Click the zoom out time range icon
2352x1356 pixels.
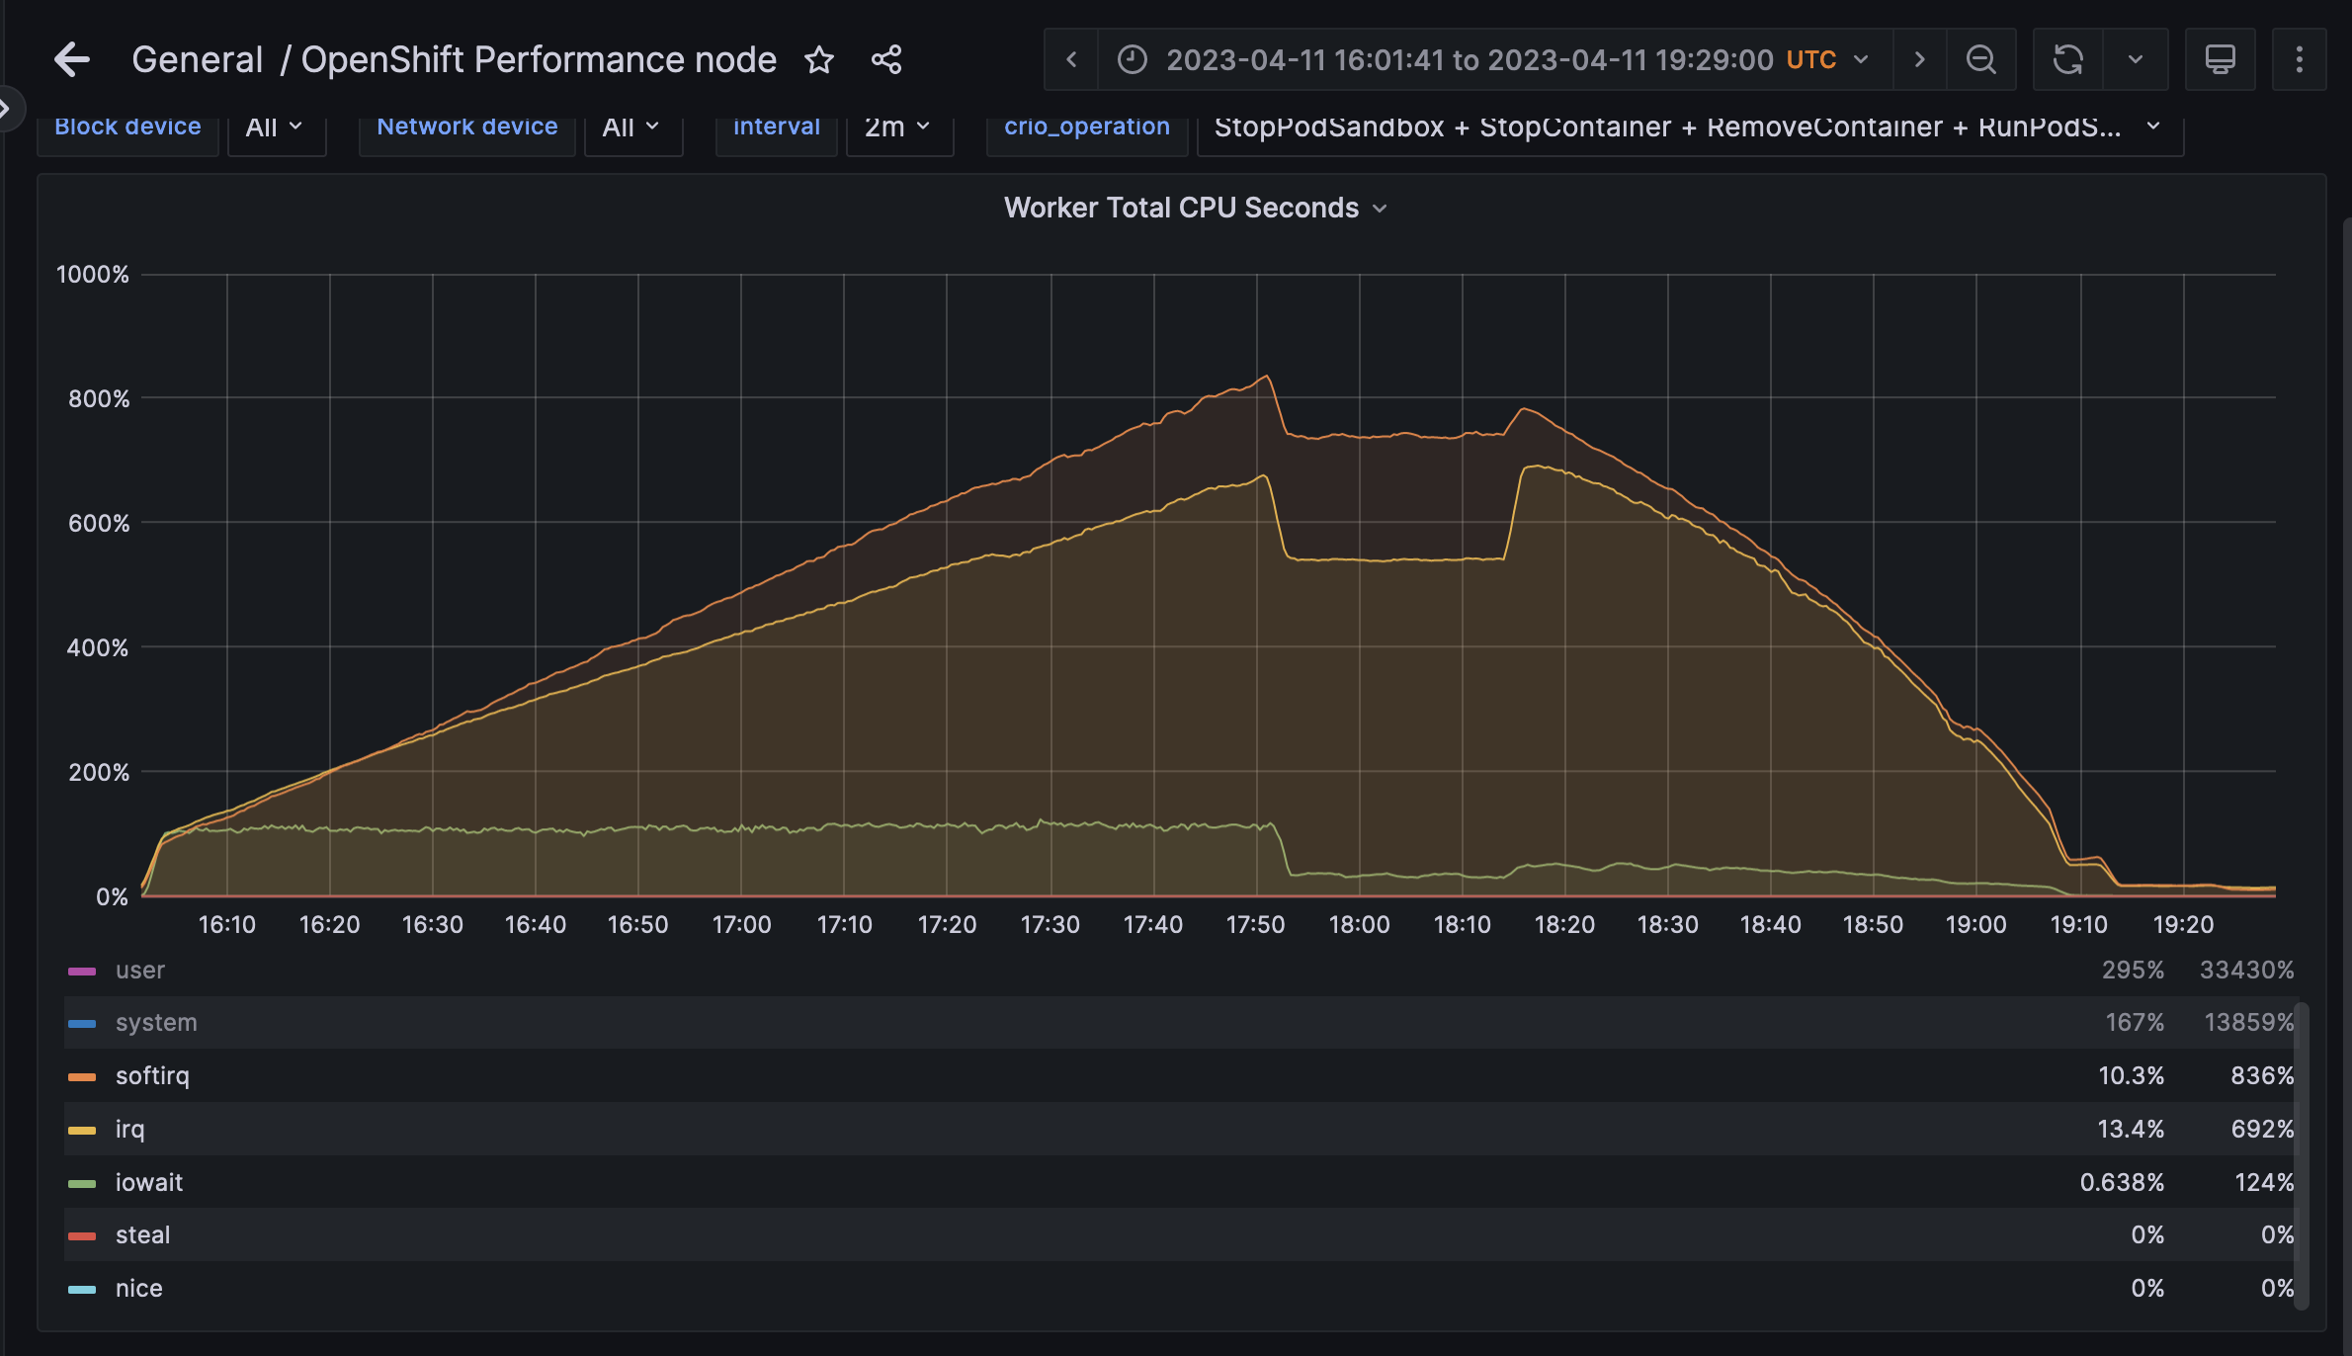pyautogui.click(x=1980, y=60)
